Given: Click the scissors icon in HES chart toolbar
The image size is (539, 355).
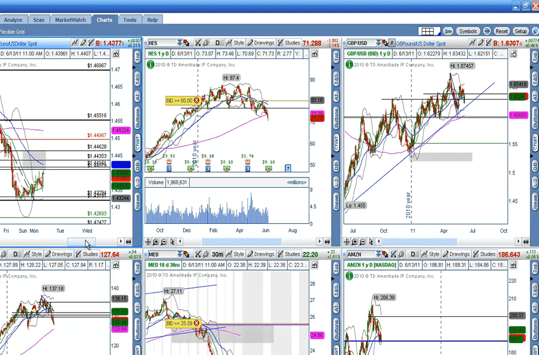Looking at the screenshot, I should pyautogui.click(x=198, y=43).
